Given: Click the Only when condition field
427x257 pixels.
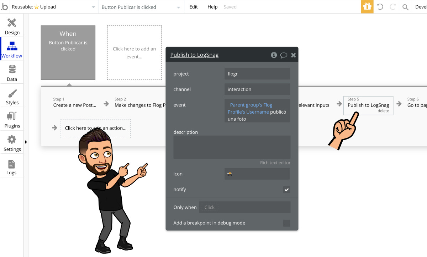Looking at the screenshot, I should [245, 207].
